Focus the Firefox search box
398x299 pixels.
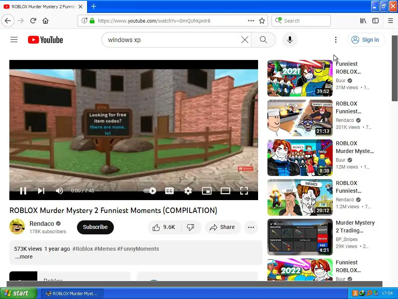[301, 21]
